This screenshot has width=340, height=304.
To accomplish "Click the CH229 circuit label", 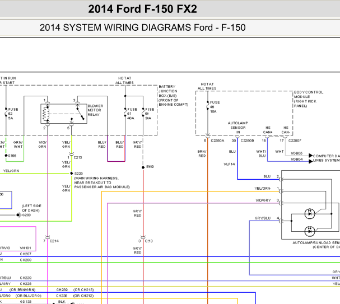I will 26,278.
